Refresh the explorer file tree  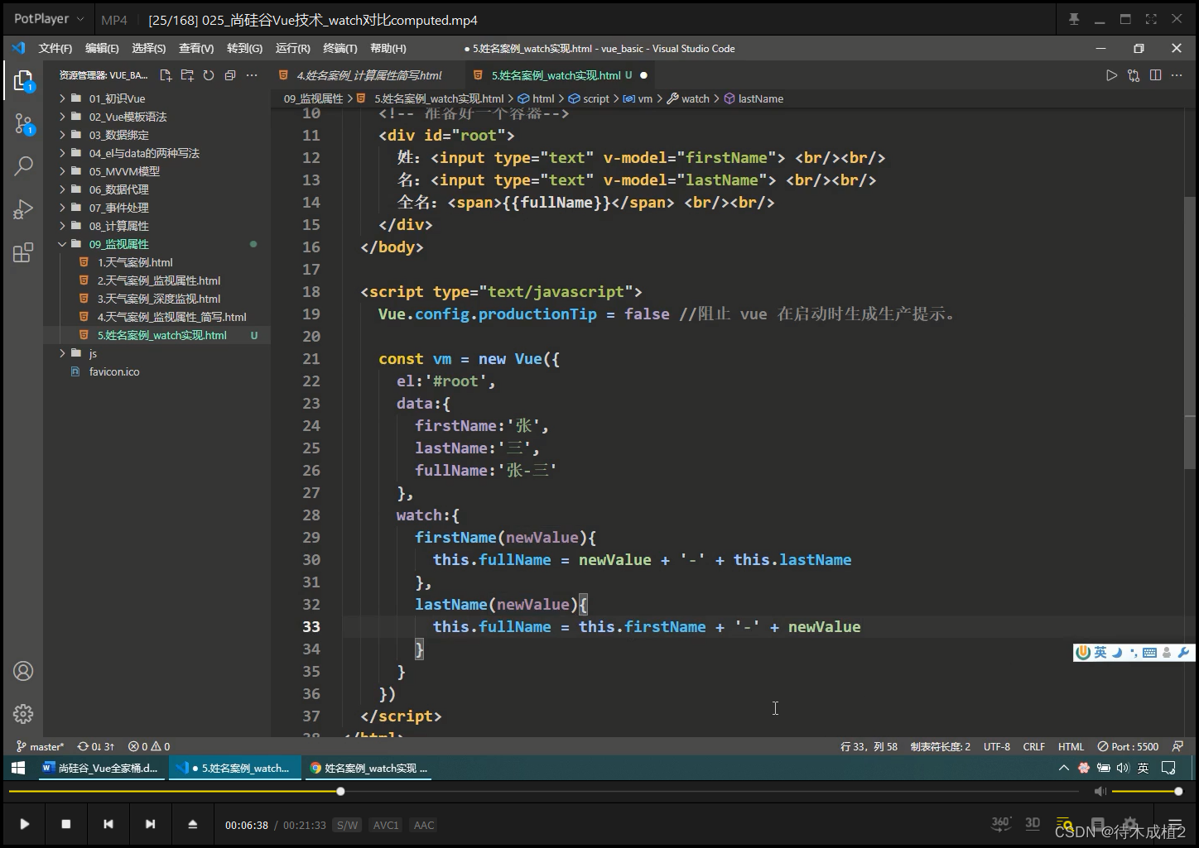point(209,75)
